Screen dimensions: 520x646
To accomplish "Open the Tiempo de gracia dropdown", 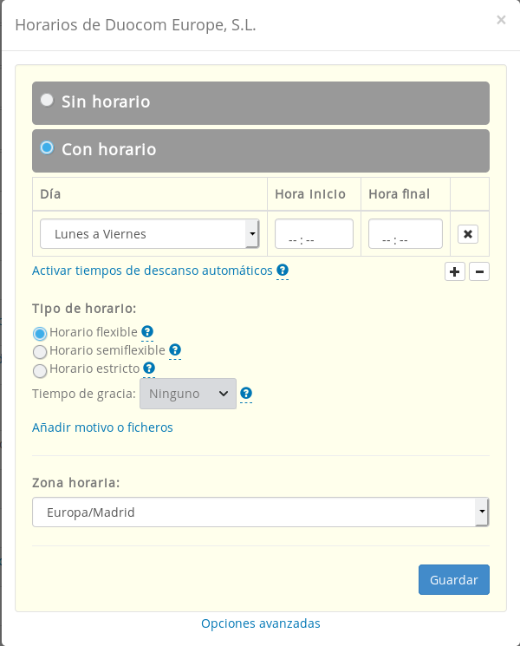I will tap(187, 394).
